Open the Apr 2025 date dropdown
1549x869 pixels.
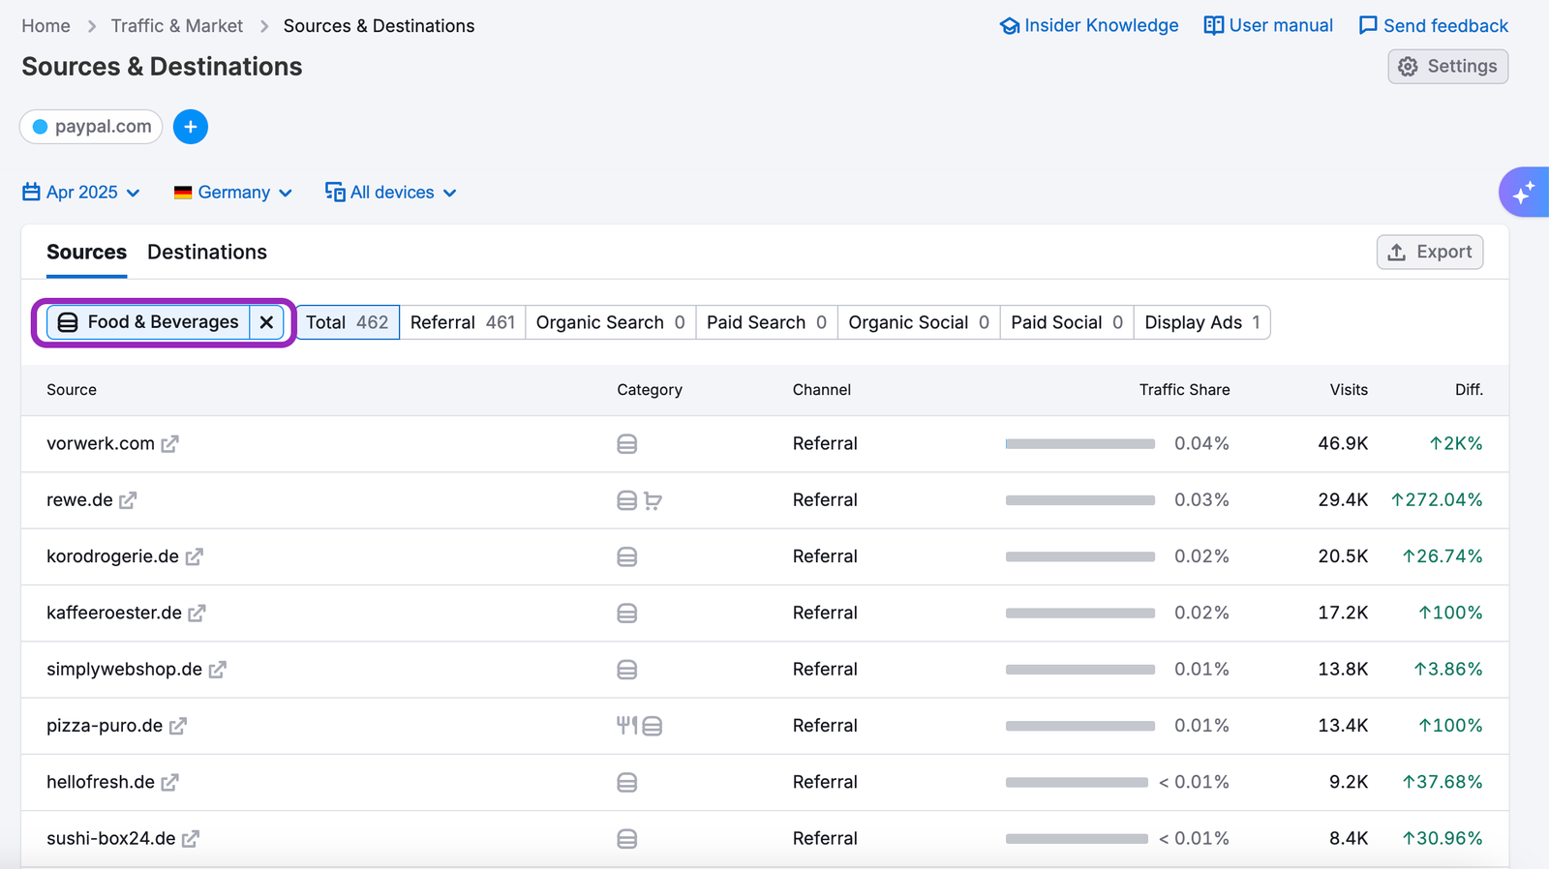[x=81, y=193]
